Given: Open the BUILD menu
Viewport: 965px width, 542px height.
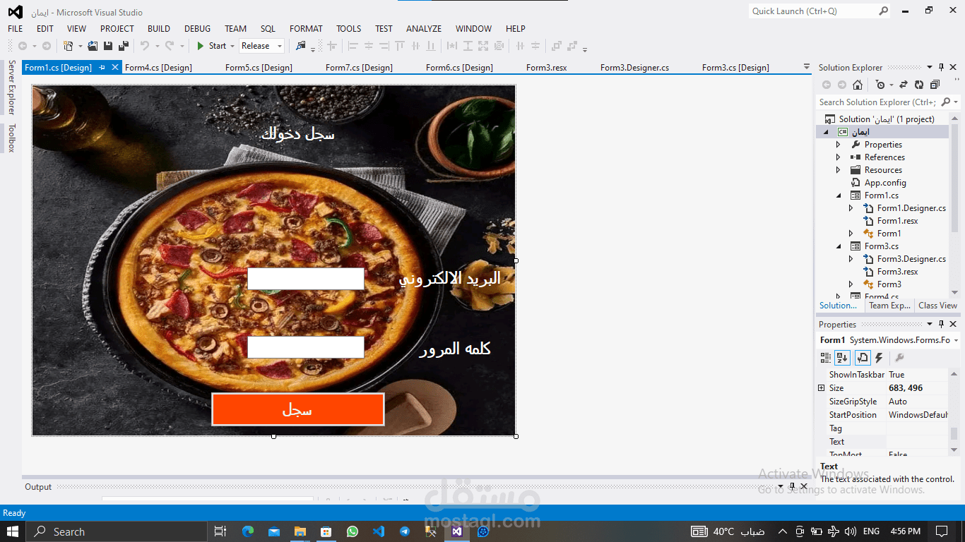Looking at the screenshot, I should point(159,29).
